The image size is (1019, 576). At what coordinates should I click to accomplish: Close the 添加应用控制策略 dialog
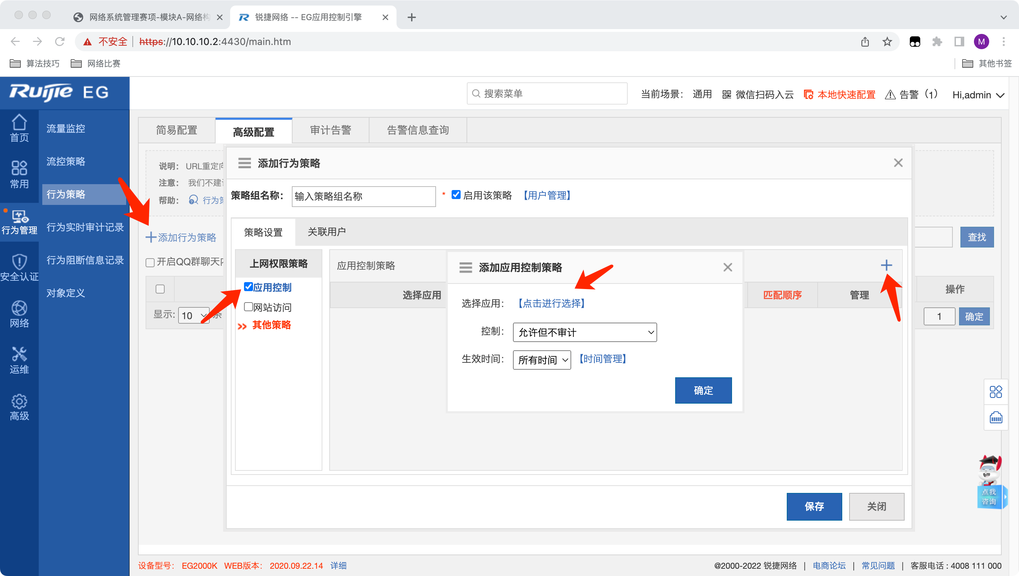[x=727, y=268]
